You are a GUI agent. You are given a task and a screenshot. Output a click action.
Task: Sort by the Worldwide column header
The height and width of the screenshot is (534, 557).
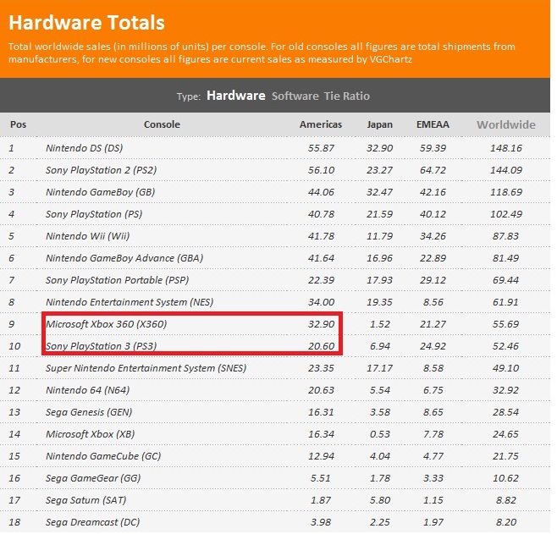point(505,124)
